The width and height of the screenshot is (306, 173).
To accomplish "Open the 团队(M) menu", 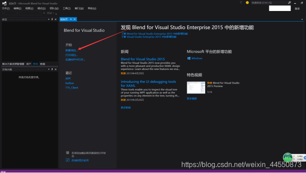I will [x=54, y=8].
